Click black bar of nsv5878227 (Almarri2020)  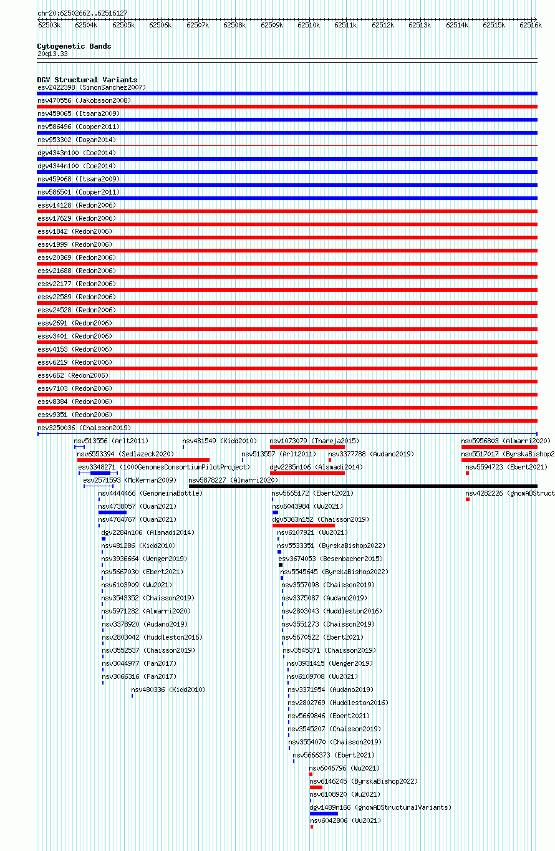pyautogui.click(x=363, y=486)
